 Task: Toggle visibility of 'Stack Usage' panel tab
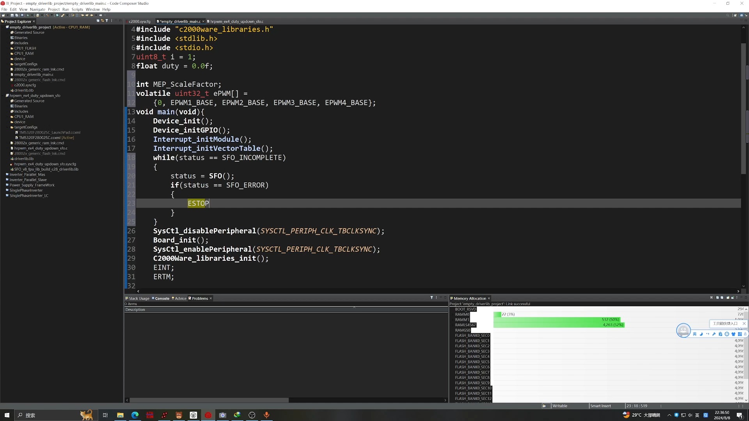tap(137, 298)
